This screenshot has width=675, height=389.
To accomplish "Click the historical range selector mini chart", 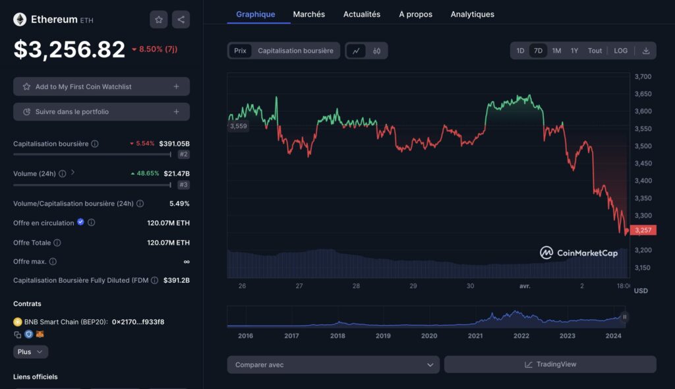I will click(426, 318).
